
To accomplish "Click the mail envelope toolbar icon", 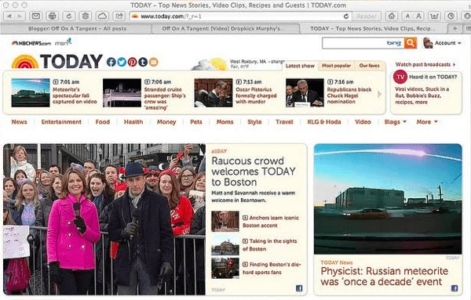I will 36,16.
